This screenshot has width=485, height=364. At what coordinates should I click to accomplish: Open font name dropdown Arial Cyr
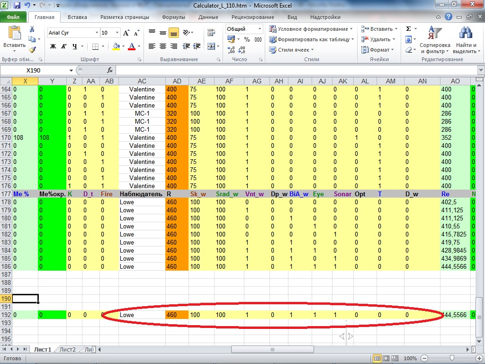pyautogui.click(x=97, y=33)
